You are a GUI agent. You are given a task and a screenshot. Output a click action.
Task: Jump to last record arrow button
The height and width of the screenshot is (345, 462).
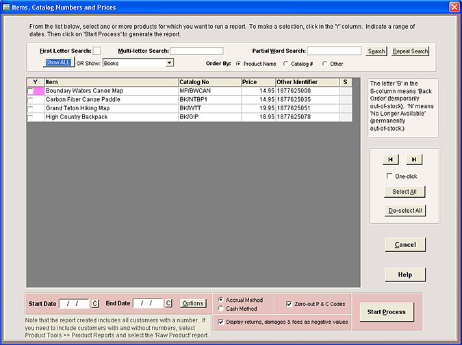pos(414,159)
